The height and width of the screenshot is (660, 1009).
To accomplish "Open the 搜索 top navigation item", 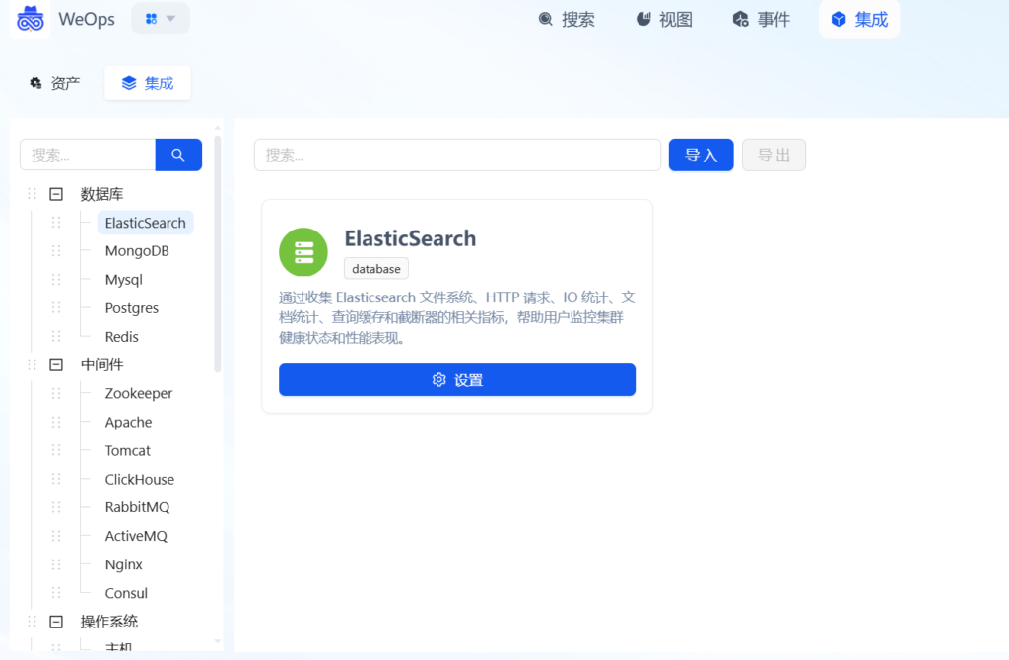I will (567, 20).
